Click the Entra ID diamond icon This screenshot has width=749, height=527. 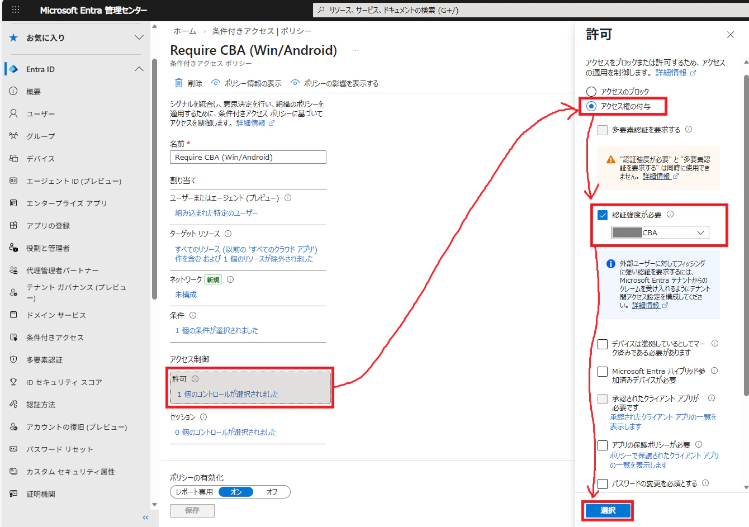[x=13, y=69]
